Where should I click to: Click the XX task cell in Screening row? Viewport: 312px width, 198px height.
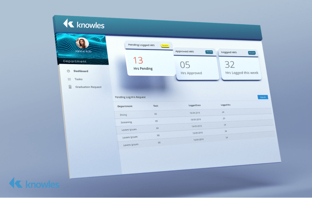coord(157,121)
